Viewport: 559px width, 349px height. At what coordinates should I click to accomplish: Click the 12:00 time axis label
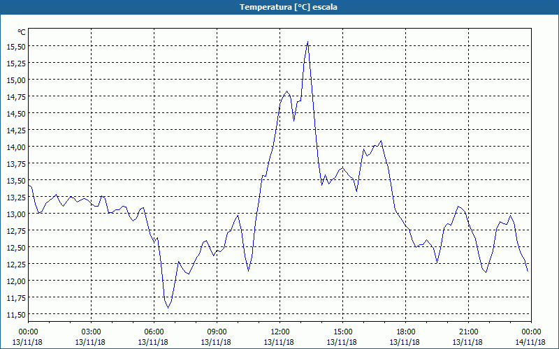[x=280, y=332]
